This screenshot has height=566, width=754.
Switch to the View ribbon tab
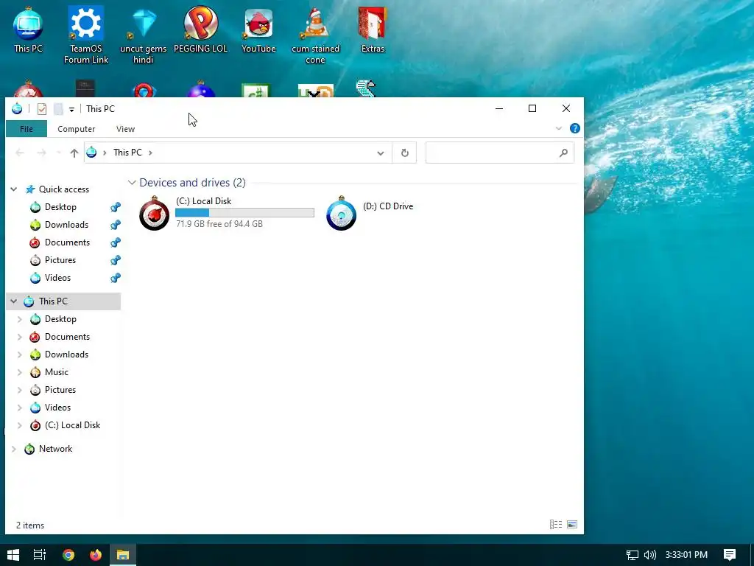125,129
